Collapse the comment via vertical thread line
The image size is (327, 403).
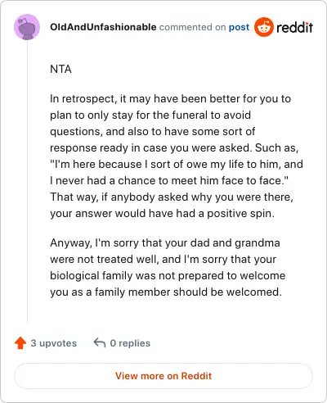tap(27, 182)
